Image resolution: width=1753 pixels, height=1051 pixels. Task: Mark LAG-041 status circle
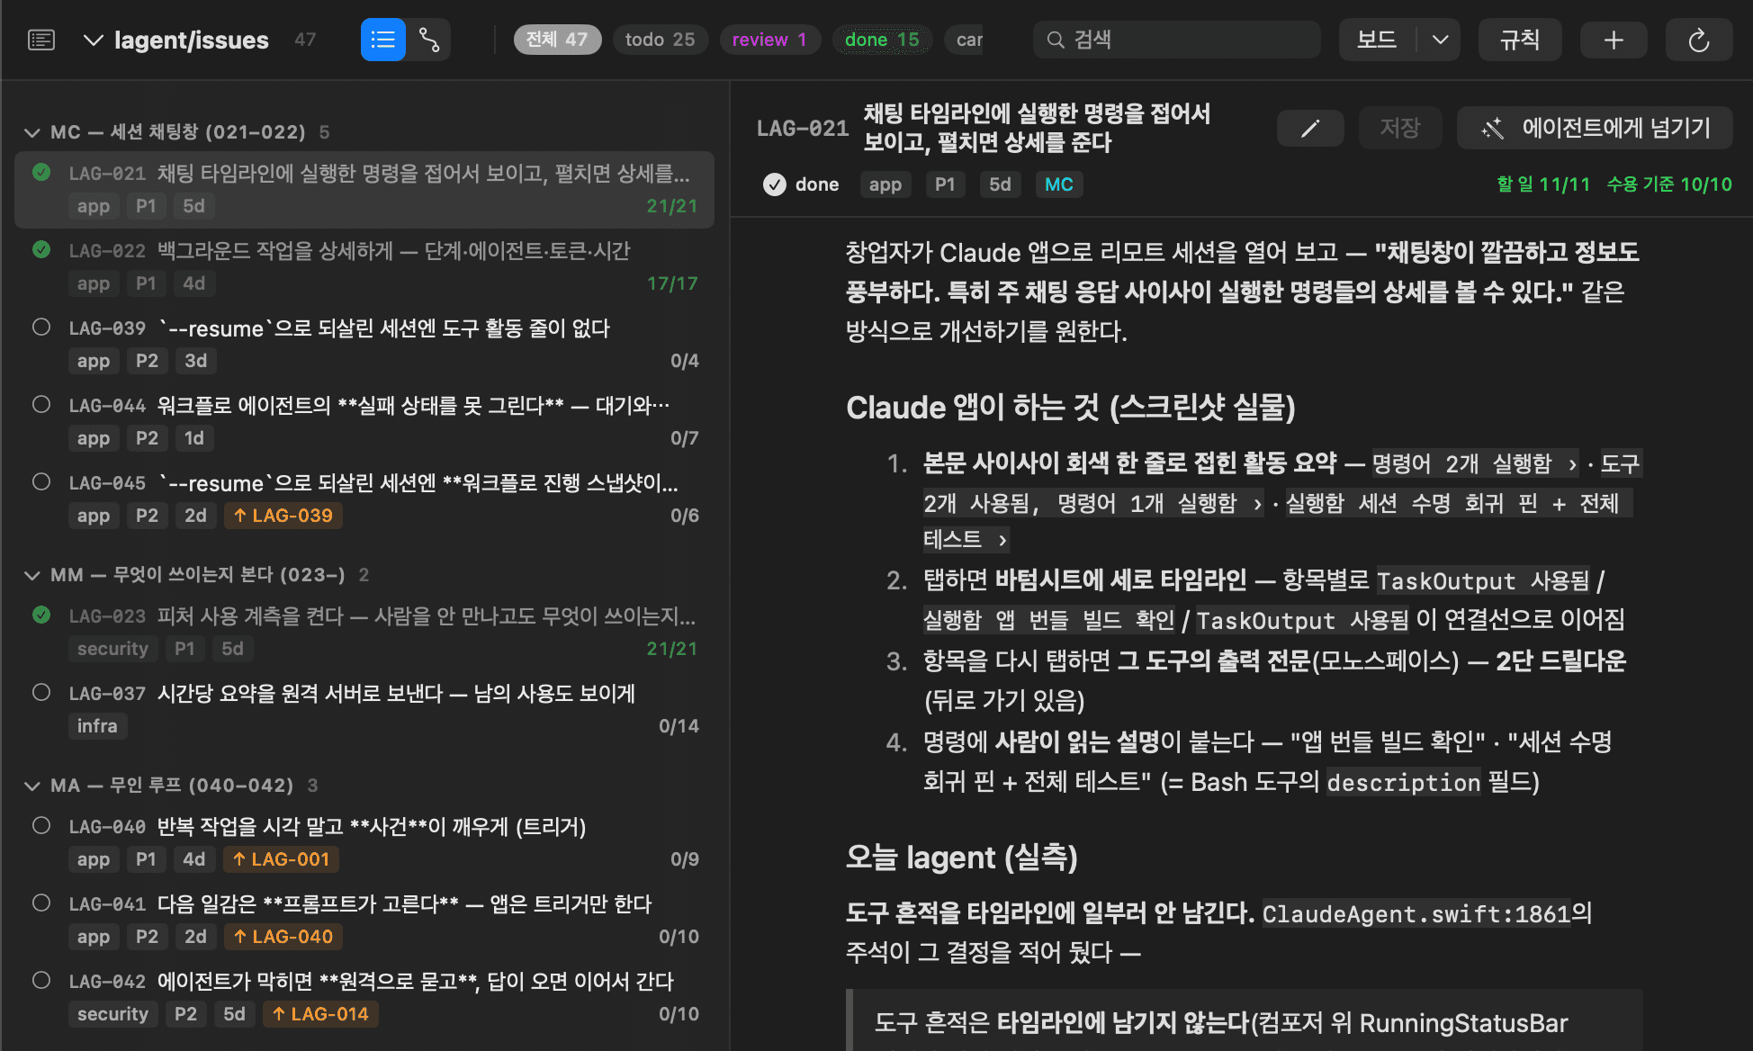[x=41, y=903]
